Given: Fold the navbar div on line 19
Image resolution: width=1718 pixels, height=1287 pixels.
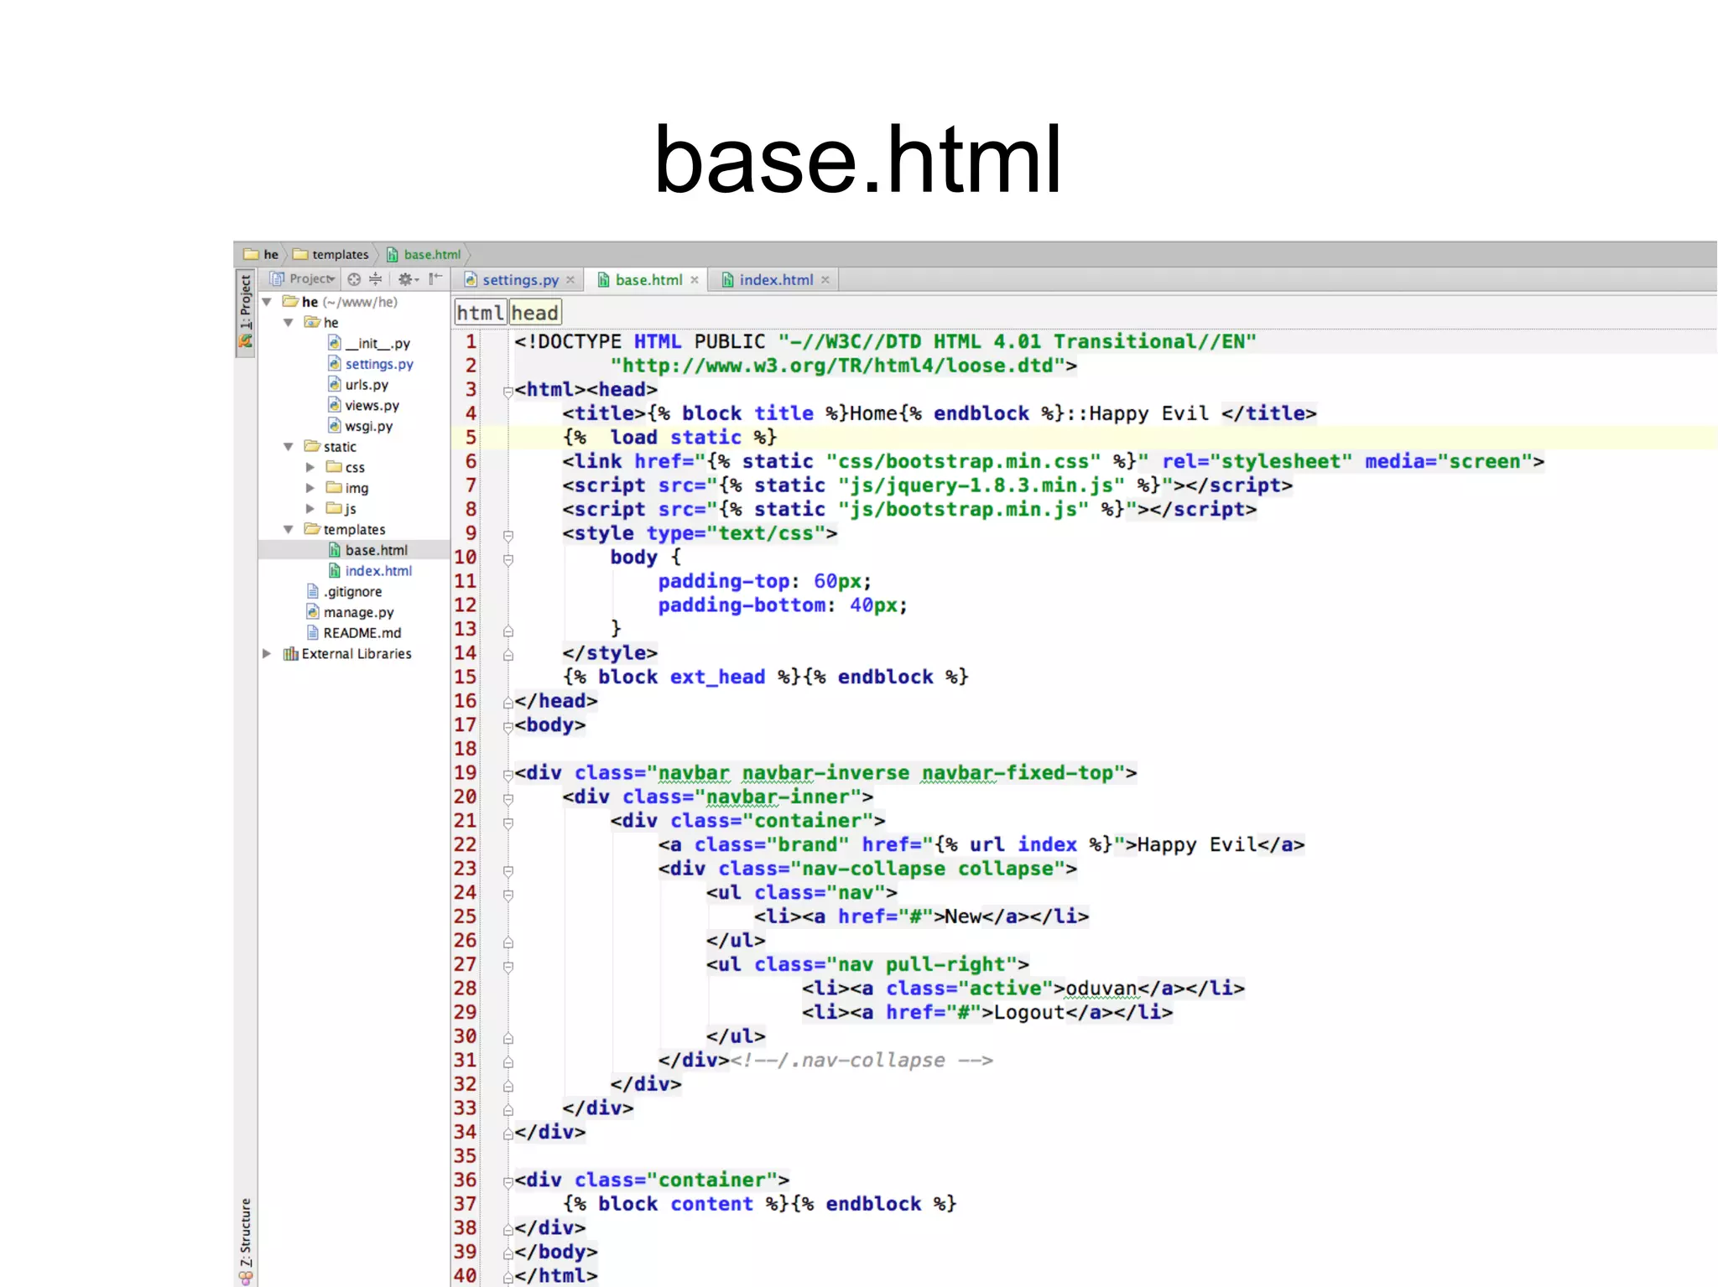Looking at the screenshot, I should (x=508, y=775).
